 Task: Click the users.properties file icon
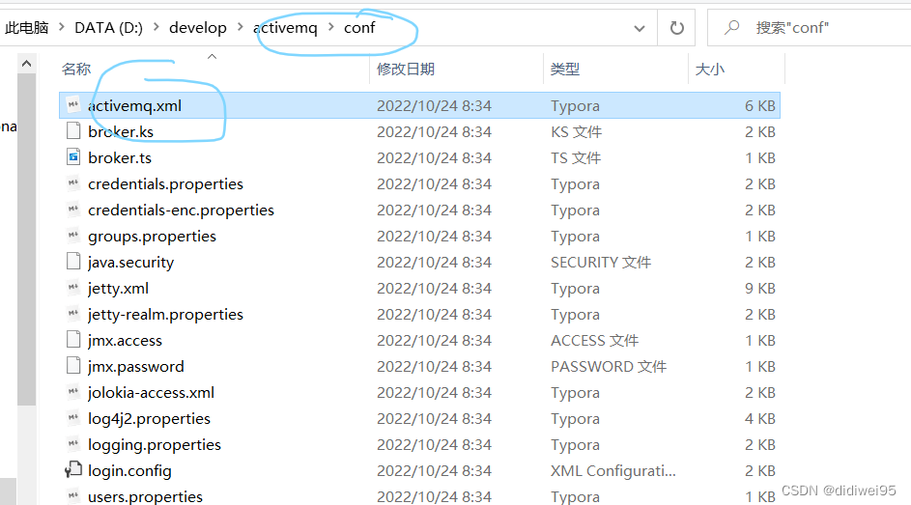pos(73,495)
